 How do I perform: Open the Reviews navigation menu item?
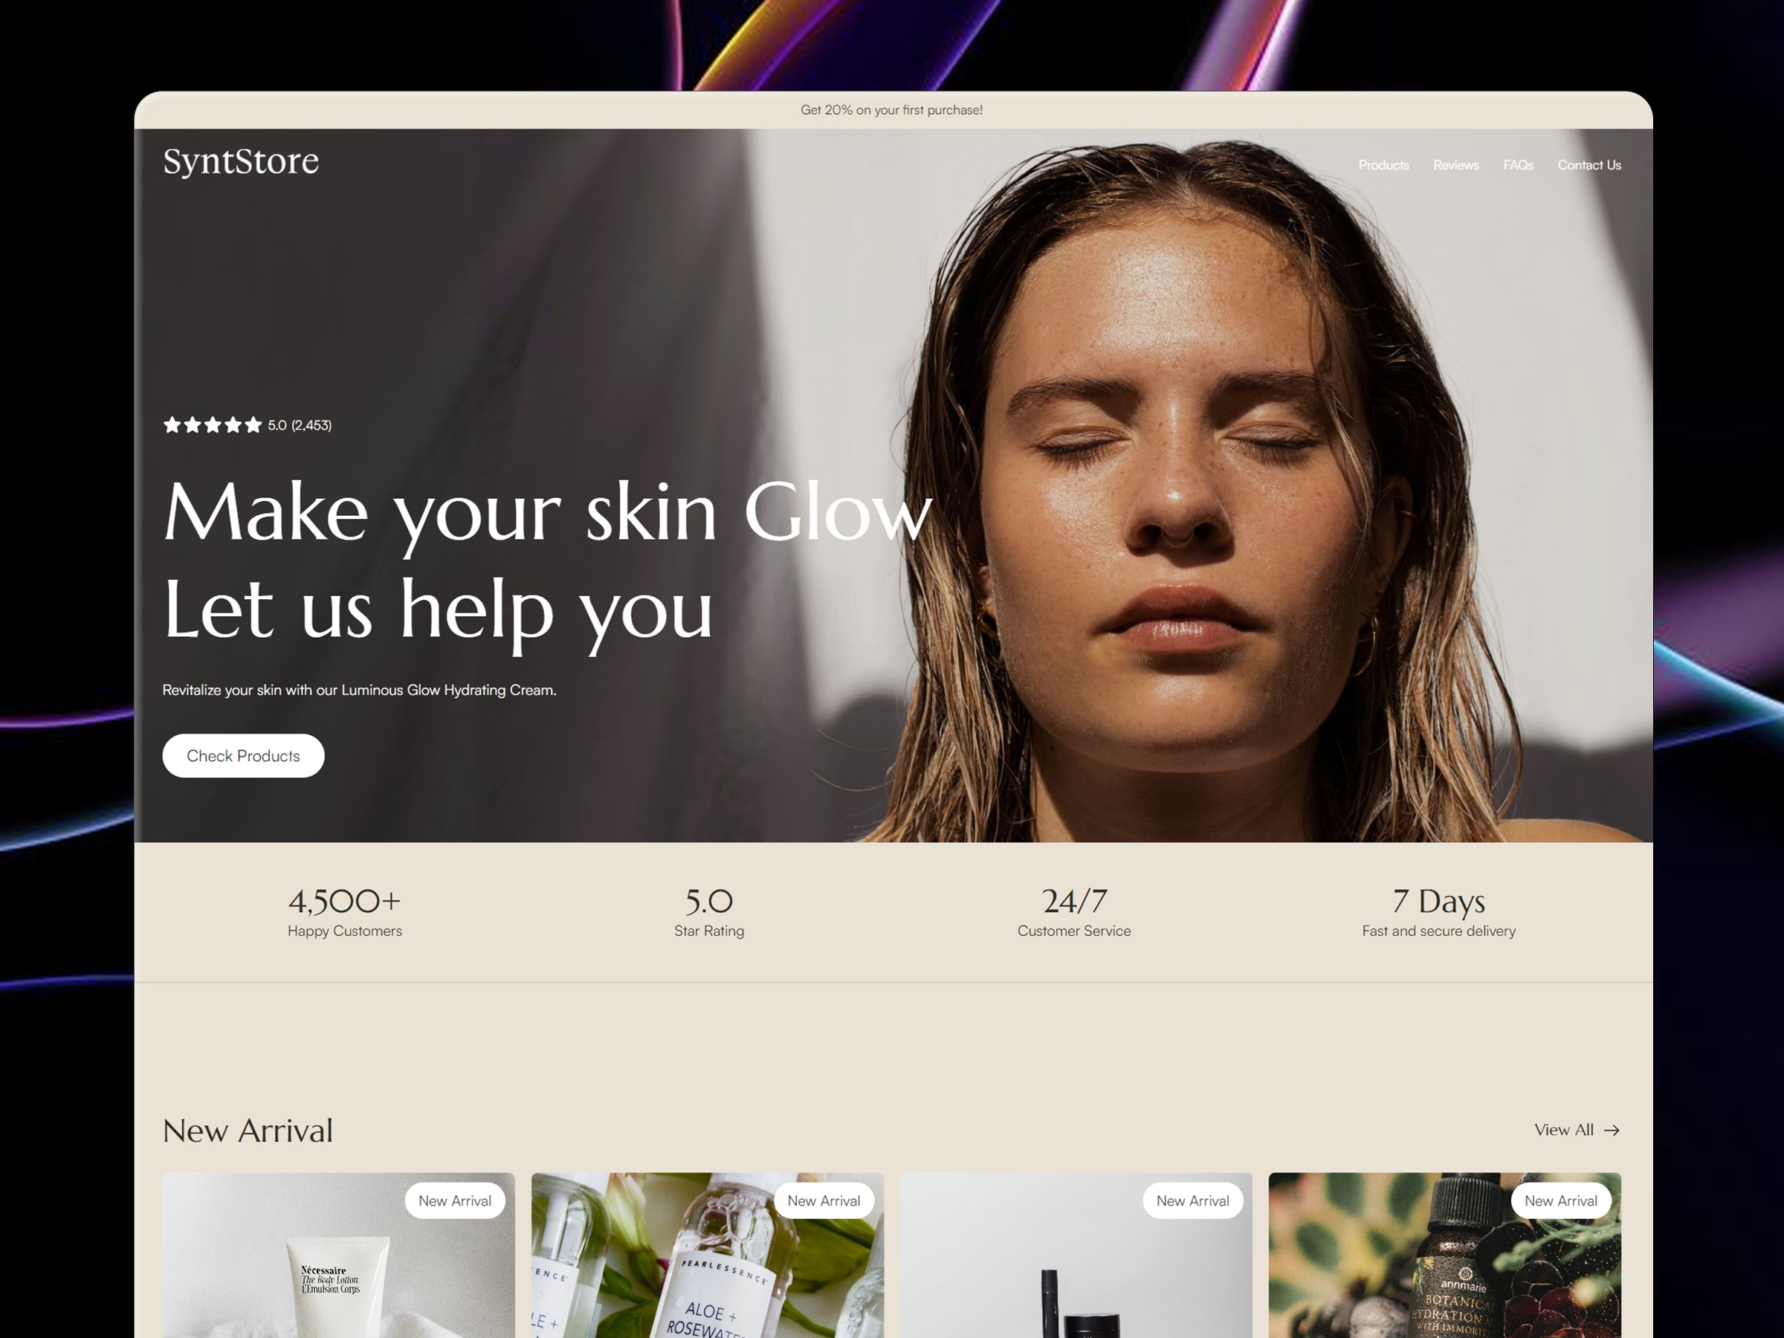tap(1455, 166)
